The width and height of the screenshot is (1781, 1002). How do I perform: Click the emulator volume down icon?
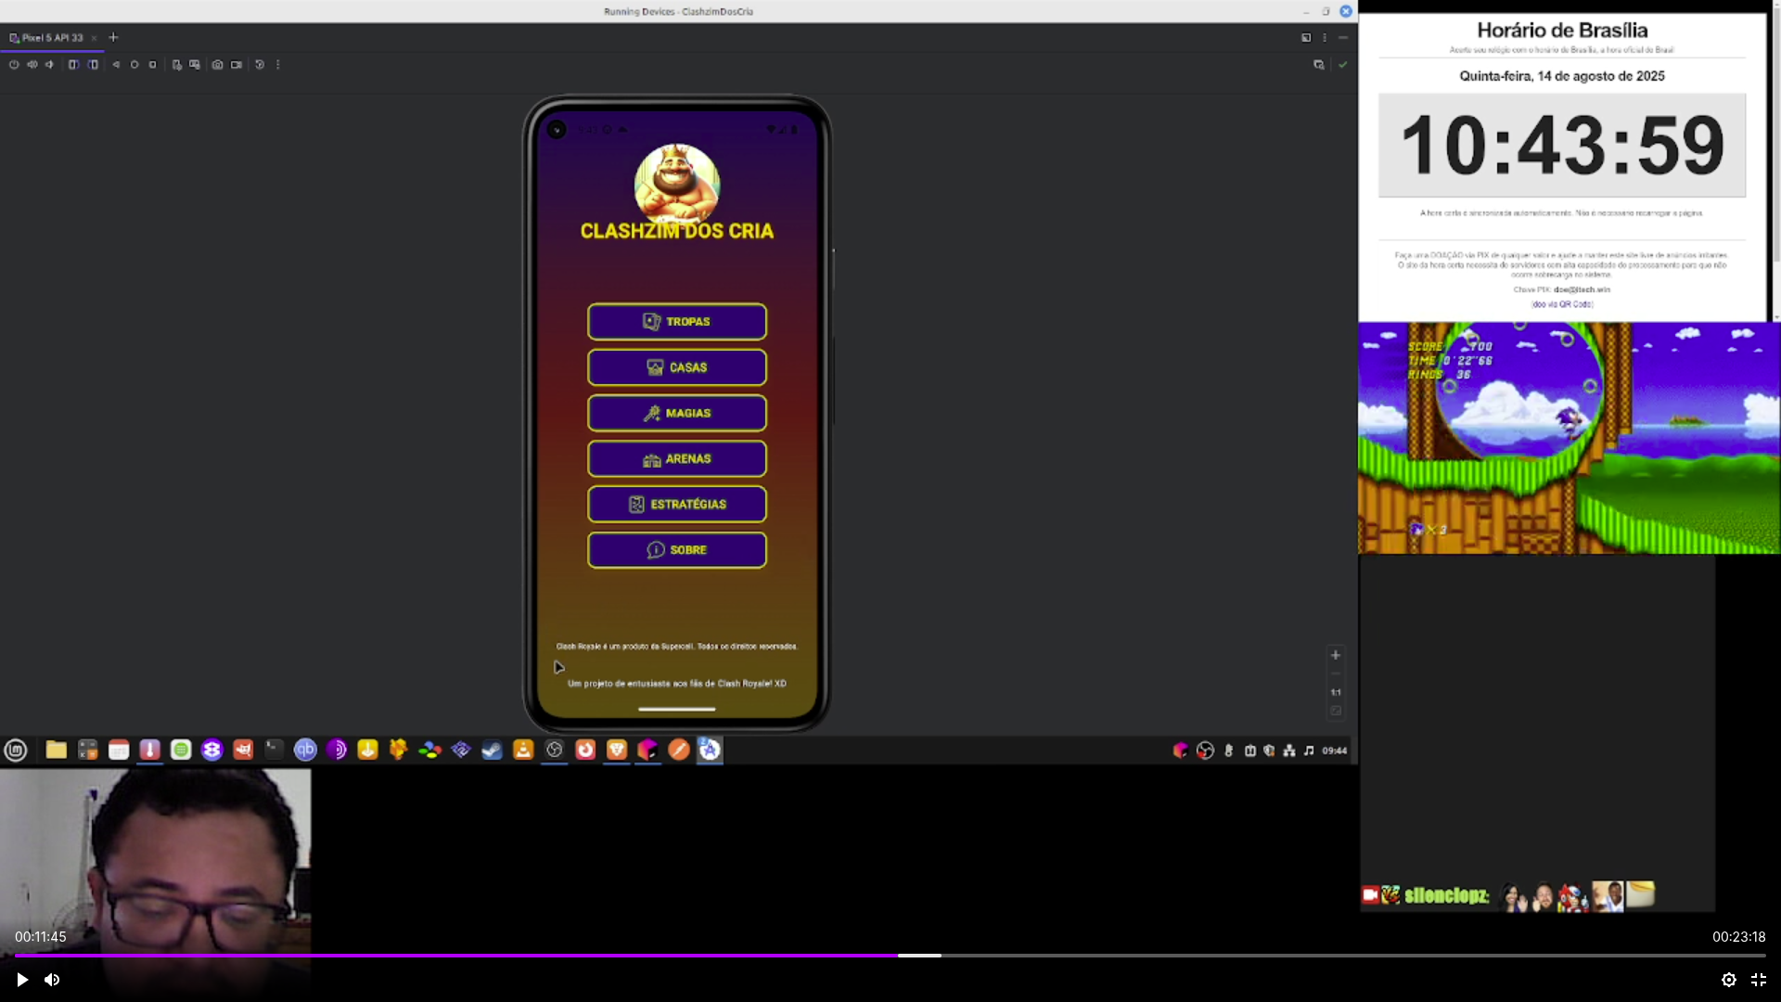(x=50, y=65)
